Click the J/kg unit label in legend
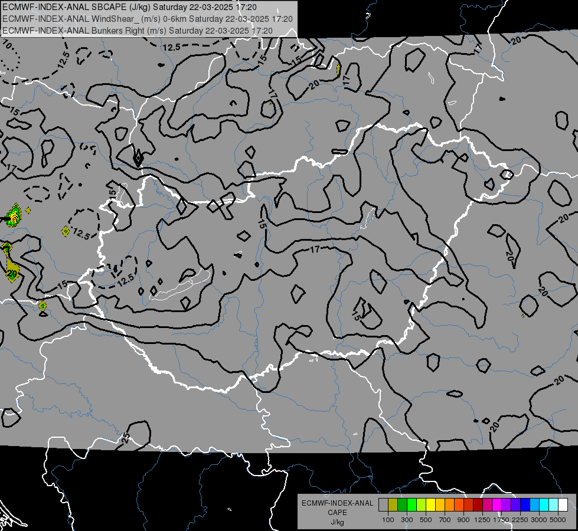The height and width of the screenshot is (531, 578). pyautogui.click(x=337, y=522)
